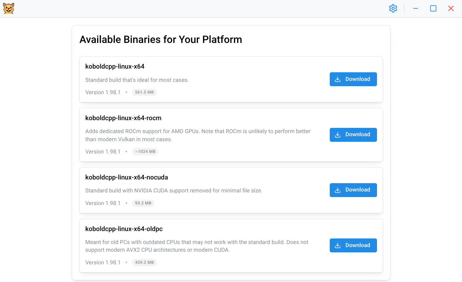
Task: Click the ~1024 MB size badge
Action: (145, 152)
